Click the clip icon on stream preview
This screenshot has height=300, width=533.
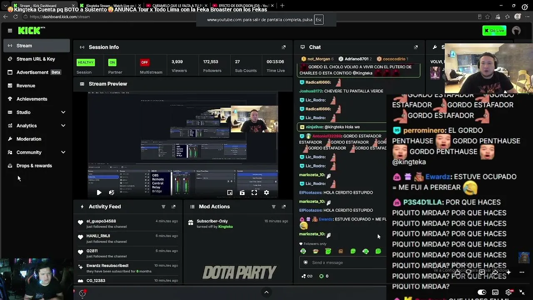(x=242, y=192)
